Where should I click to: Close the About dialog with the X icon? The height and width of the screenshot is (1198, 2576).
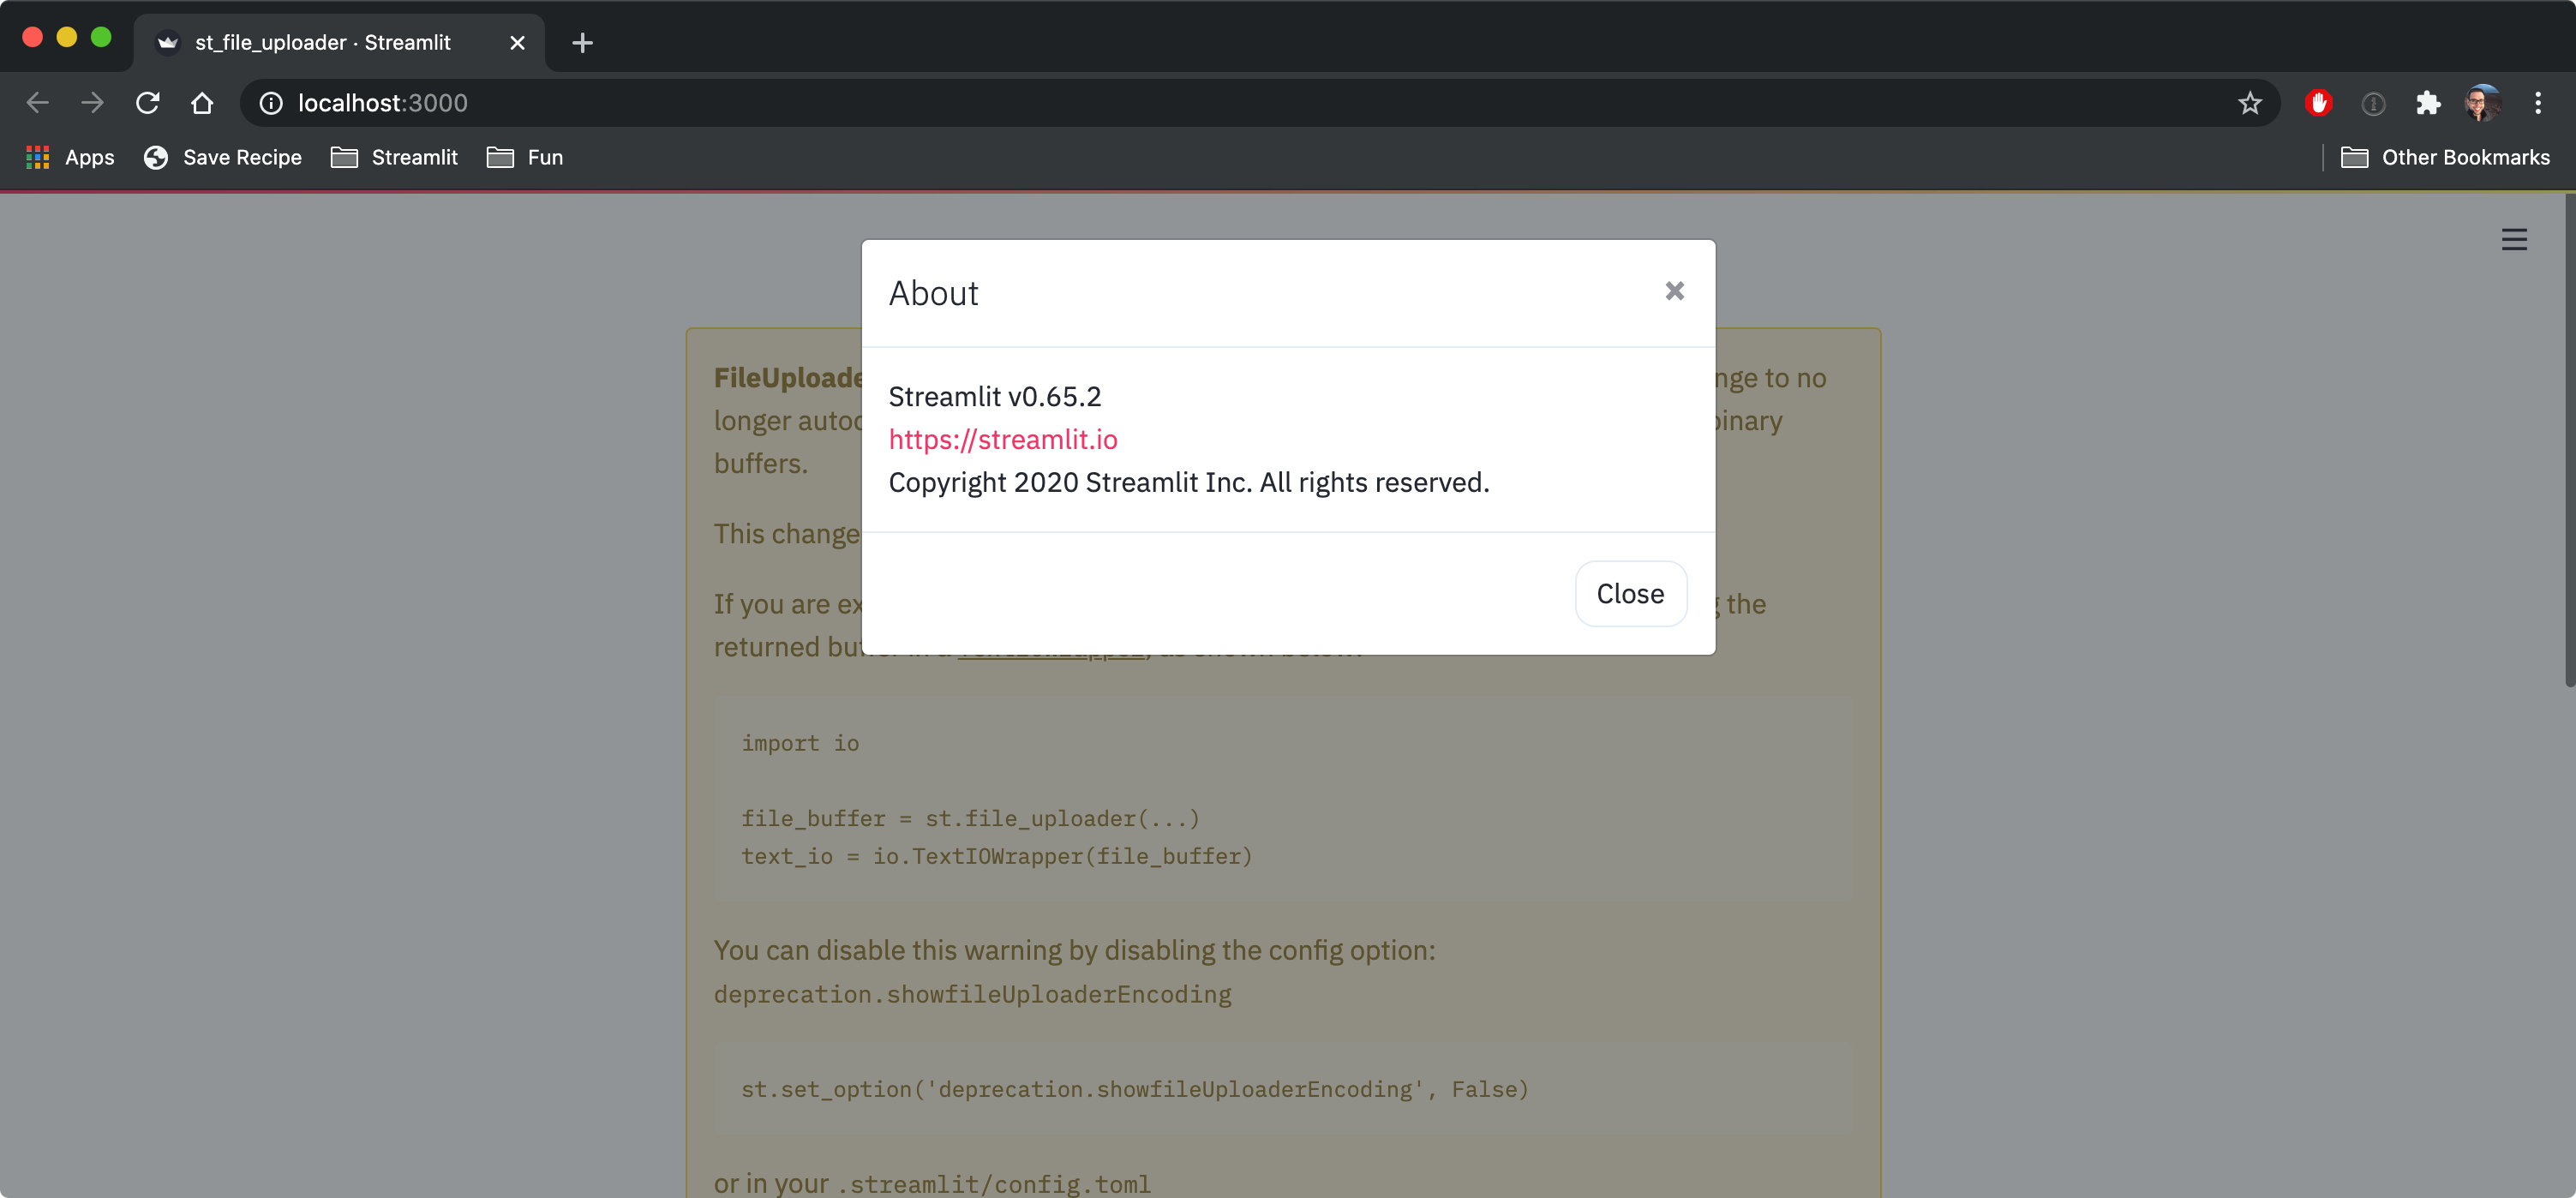1674,291
